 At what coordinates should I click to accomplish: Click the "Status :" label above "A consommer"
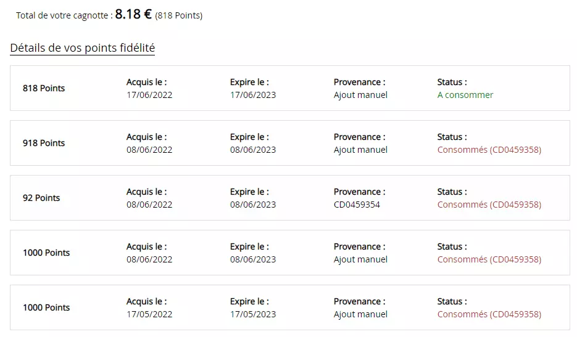tap(452, 82)
